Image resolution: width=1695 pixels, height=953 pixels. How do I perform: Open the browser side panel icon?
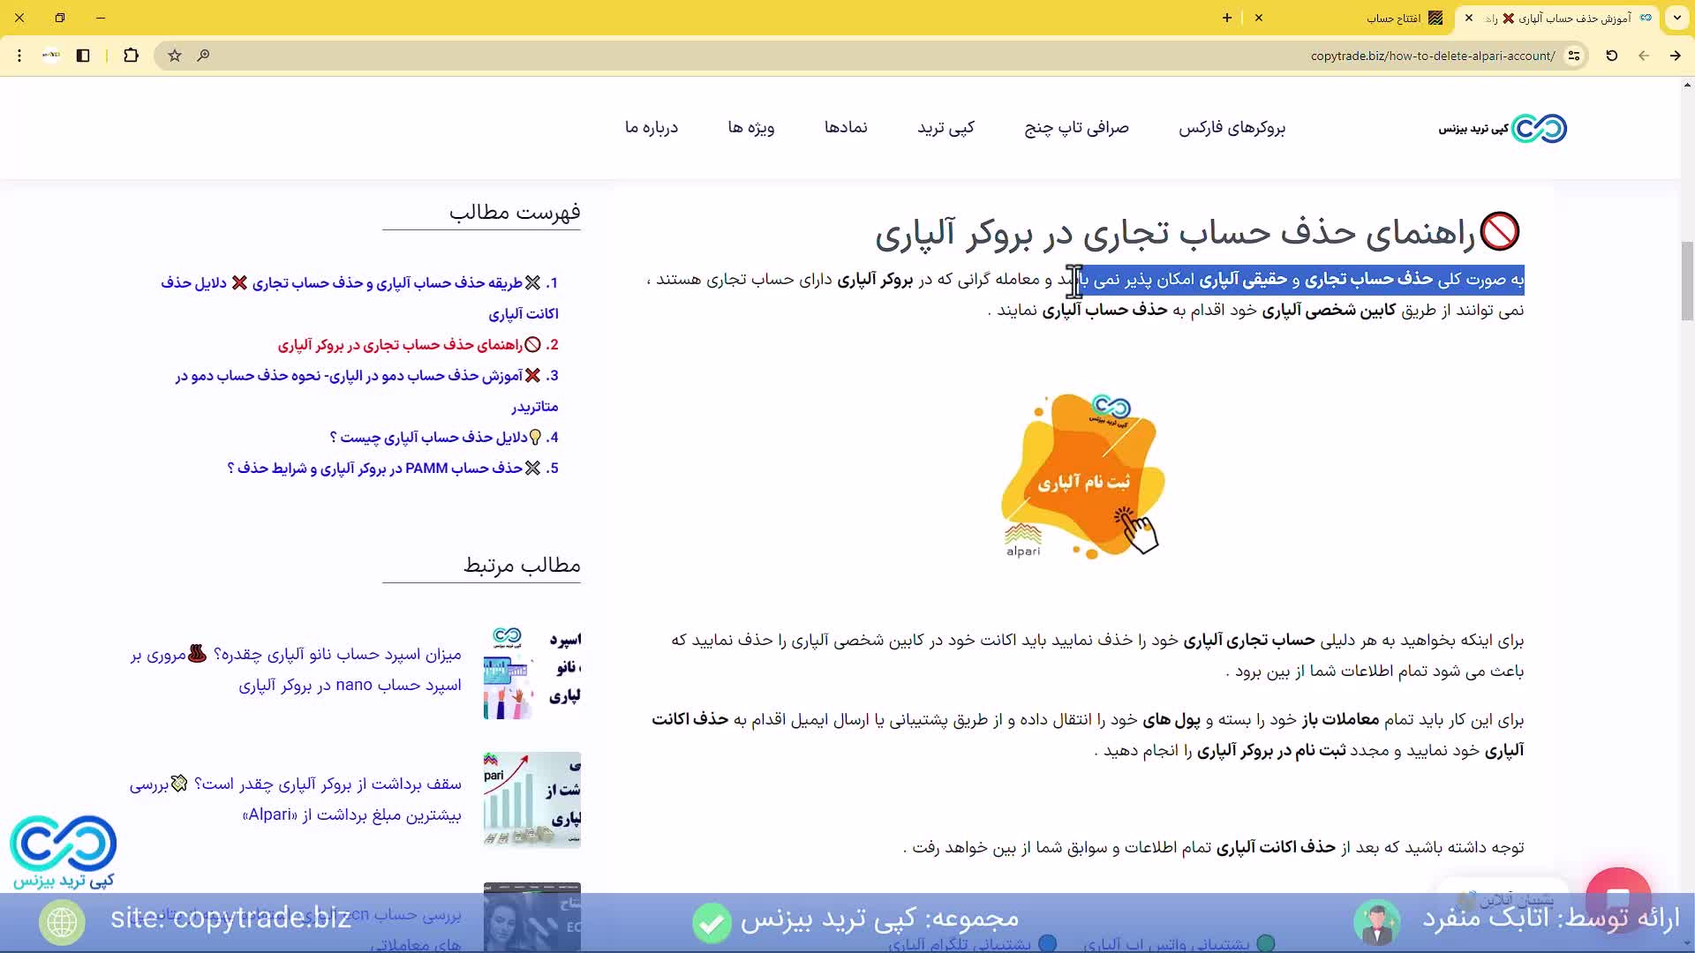coord(83,55)
